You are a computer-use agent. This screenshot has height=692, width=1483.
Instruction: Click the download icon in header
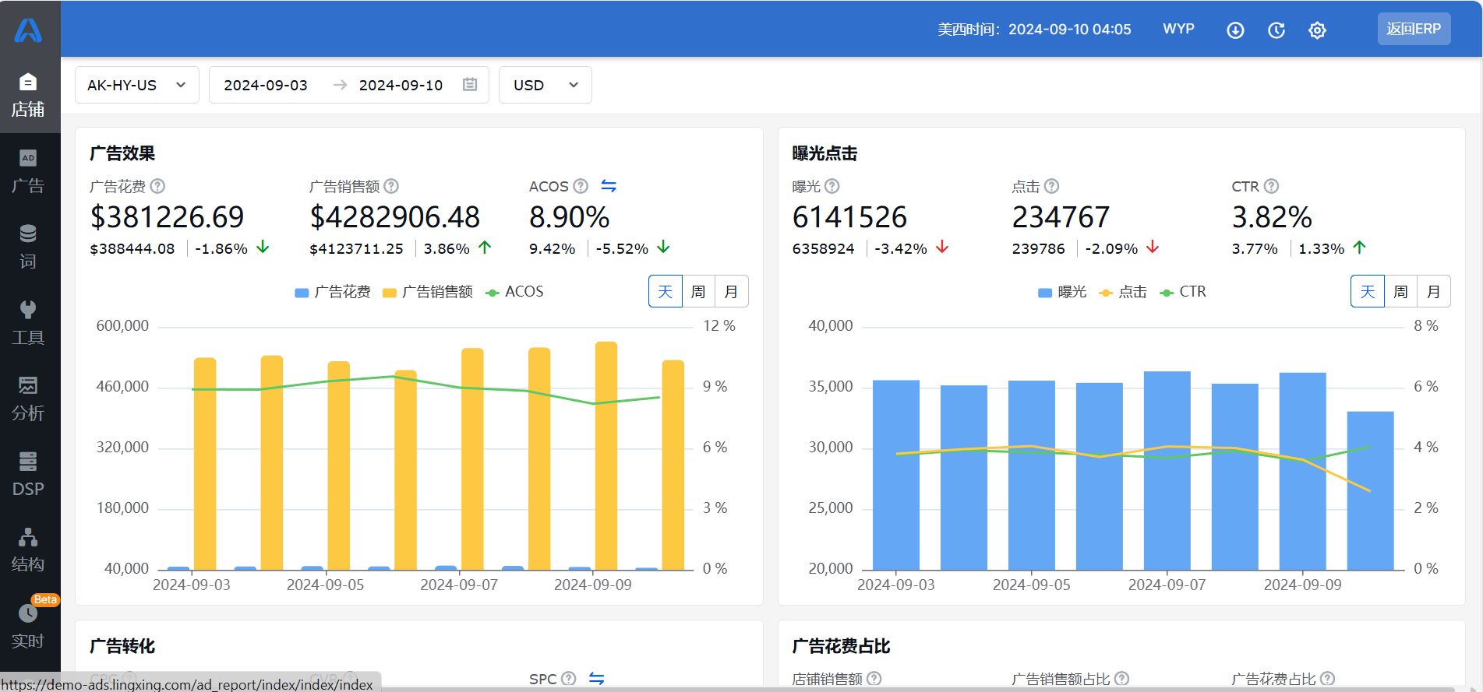(1235, 30)
